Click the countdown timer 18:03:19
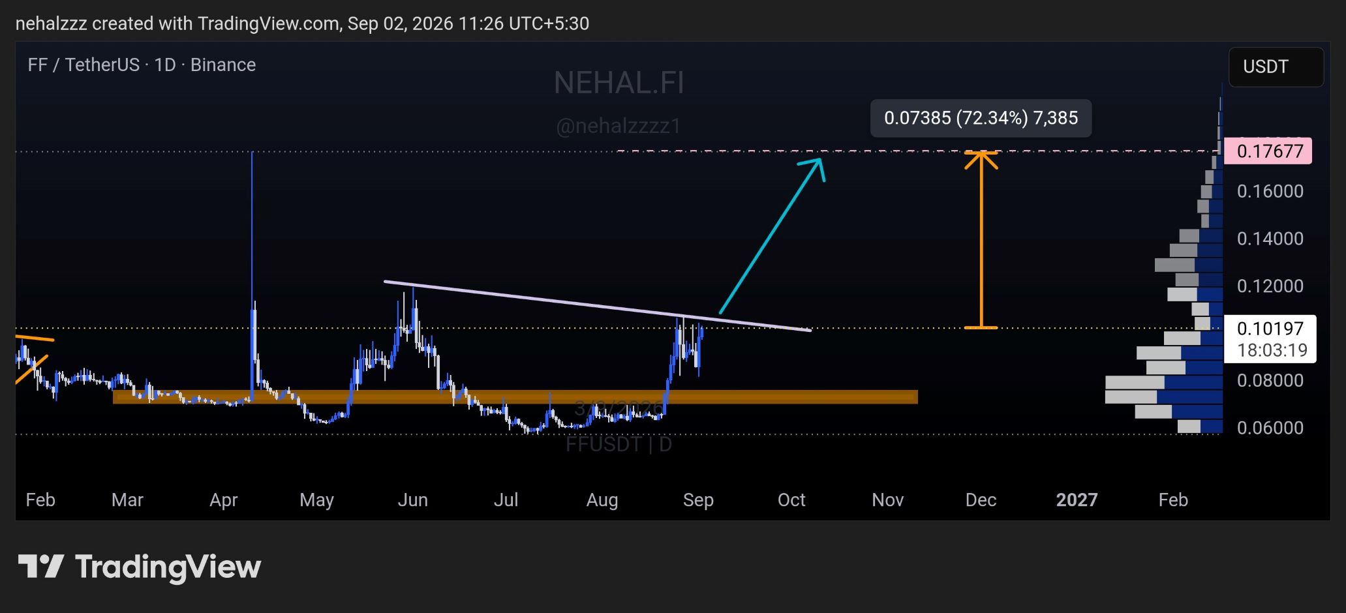 click(1272, 350)
